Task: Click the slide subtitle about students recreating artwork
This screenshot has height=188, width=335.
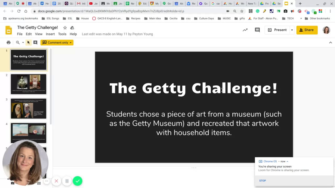Action: (194, 123)
